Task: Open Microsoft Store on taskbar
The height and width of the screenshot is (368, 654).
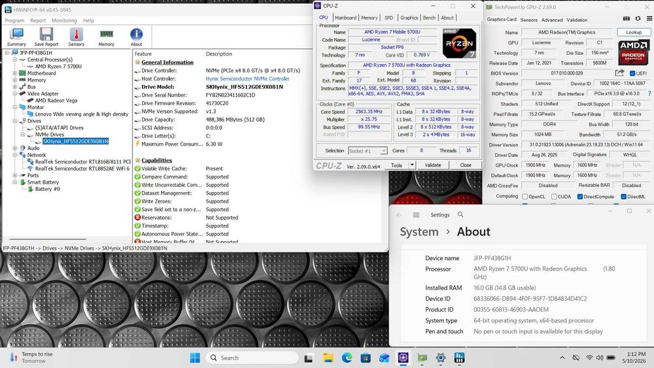Action: tap(366, 358)
